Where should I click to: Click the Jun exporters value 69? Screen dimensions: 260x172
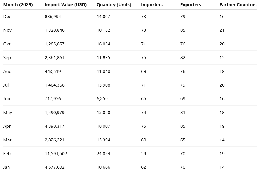(x=183, y=99)
